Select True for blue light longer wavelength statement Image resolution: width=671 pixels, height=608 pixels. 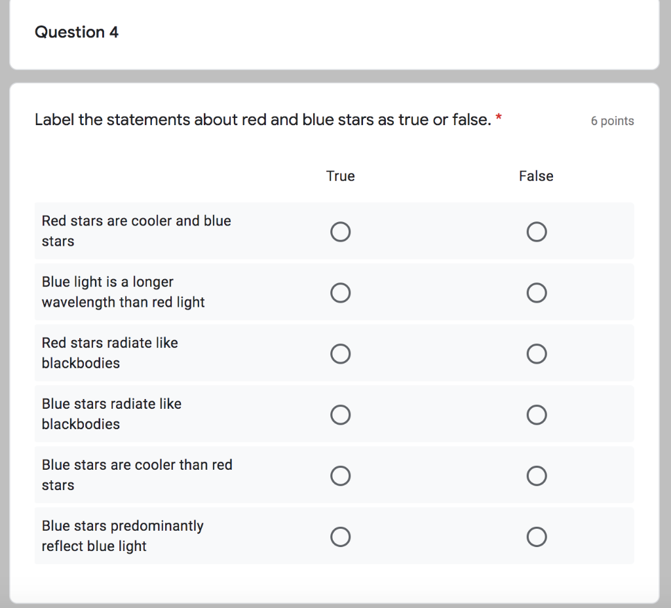340,293
